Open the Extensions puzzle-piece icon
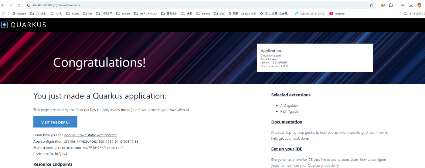 click(391, 5)
